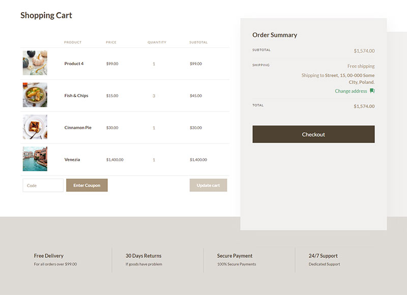Click the Enter Coupon button
The width and height of the screenshot is (407, 295).
(86, 185)
